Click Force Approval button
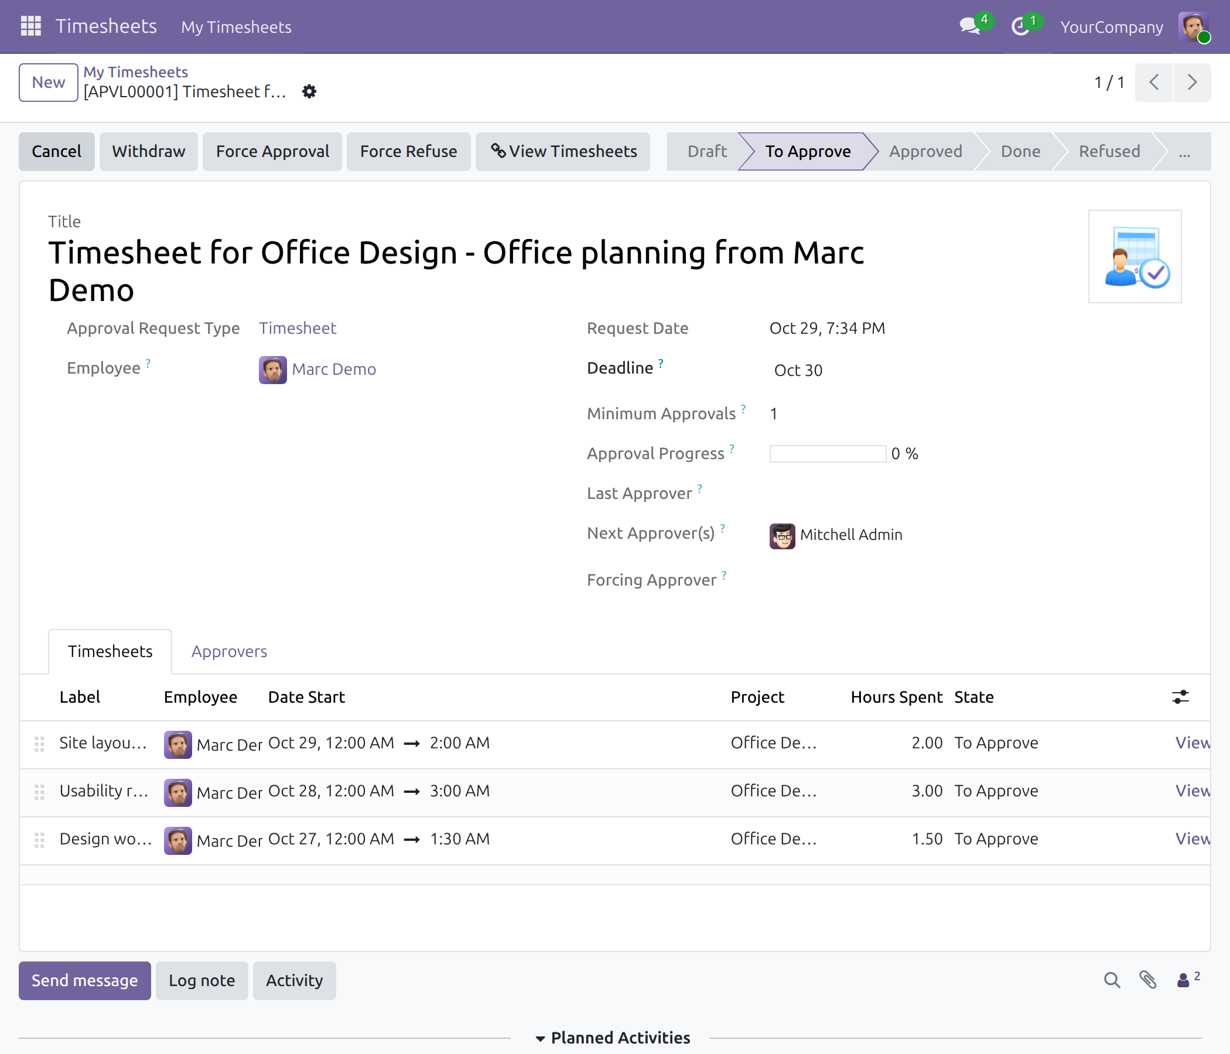This screenshot has width=1230, height=1054. click(x=272, y=151)
